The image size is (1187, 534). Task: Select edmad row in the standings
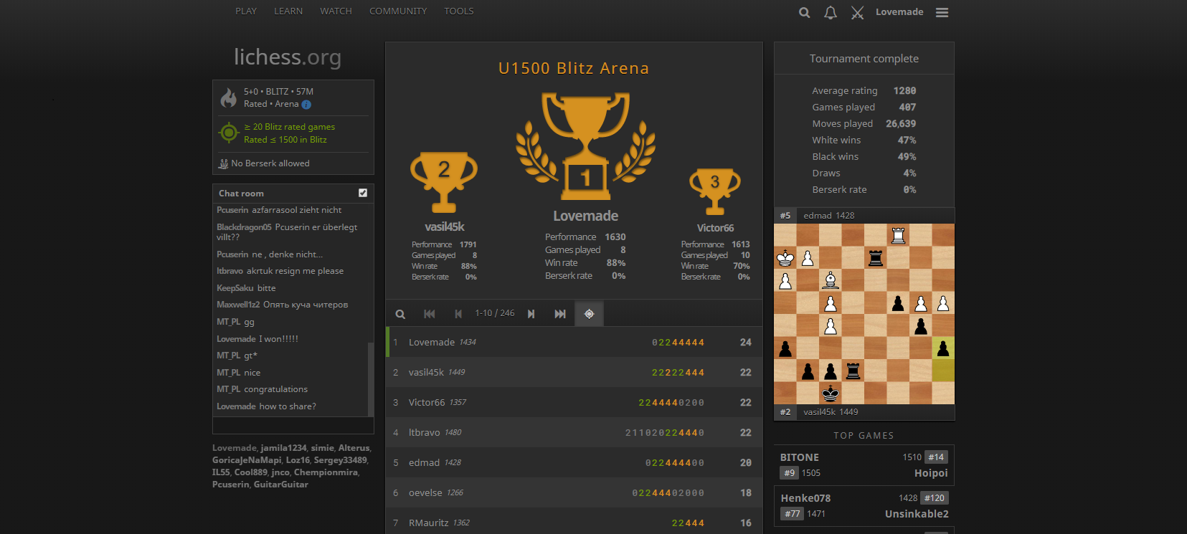[x=574, y=462]
